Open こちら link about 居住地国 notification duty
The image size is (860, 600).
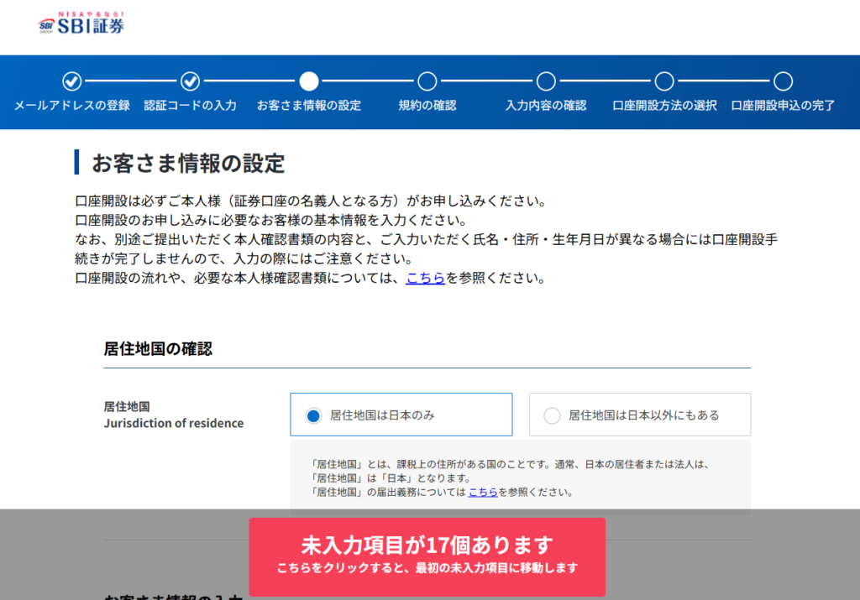[x=483, y=493]
